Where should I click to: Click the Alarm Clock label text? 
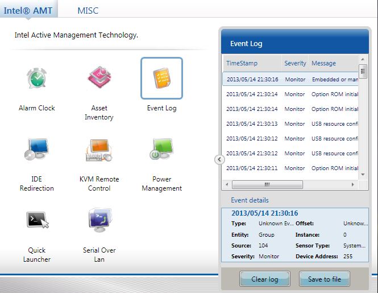[37, 108]
